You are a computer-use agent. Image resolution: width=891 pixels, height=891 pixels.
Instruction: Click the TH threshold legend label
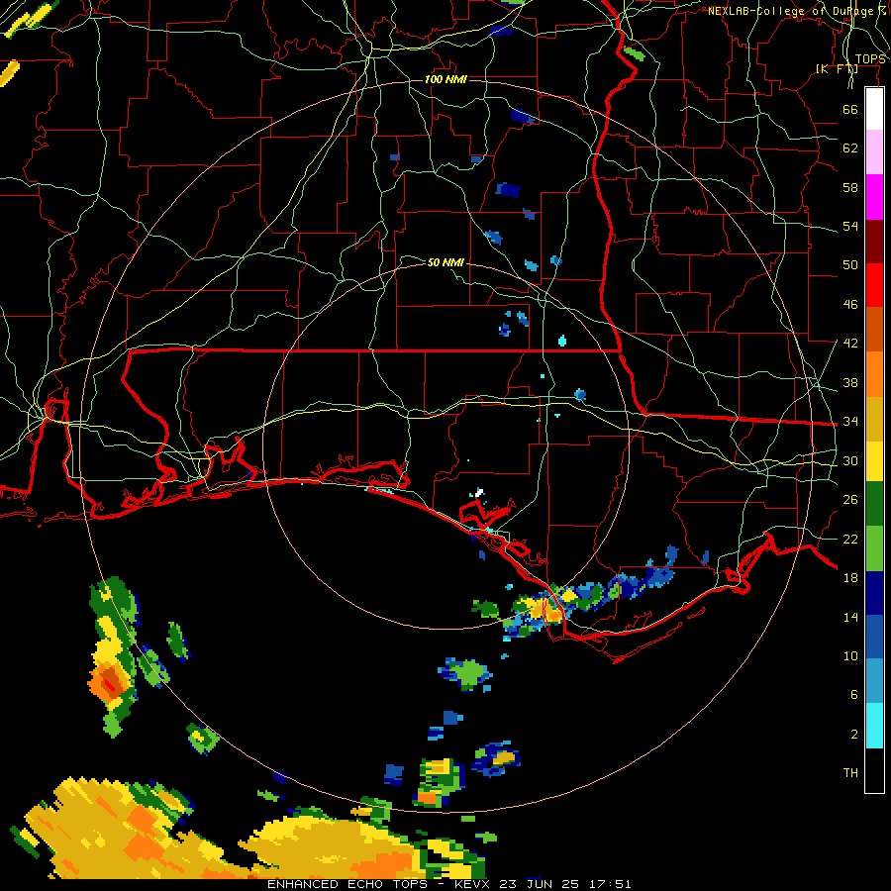click(x=850, y=773)
